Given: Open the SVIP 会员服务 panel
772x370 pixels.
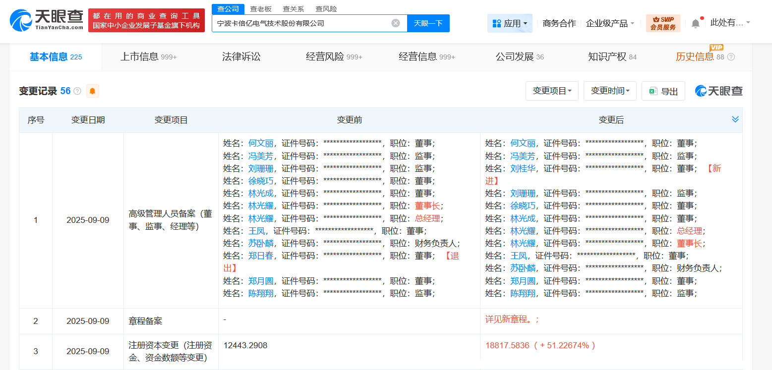Looking at the screenshot, I should click(663, 23).
